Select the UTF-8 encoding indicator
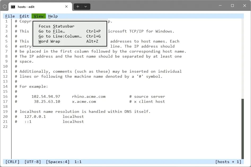 pyautogui.click(x=32, y=162)
